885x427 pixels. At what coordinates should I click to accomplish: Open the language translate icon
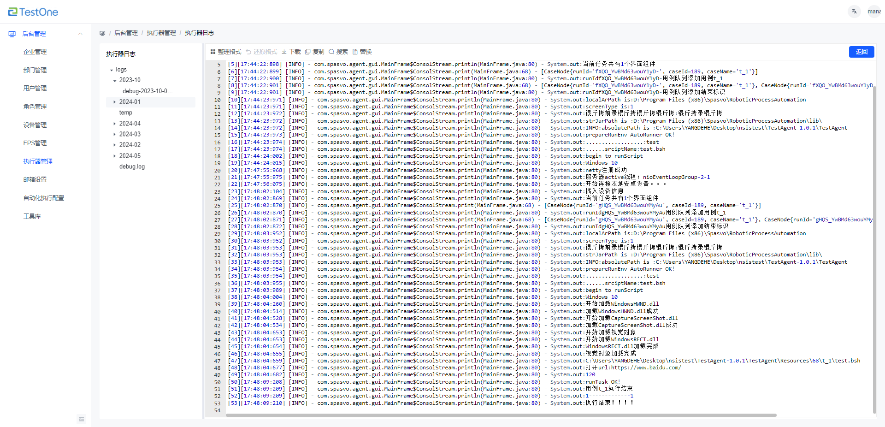pyautogui.click(x=854, y=12)
